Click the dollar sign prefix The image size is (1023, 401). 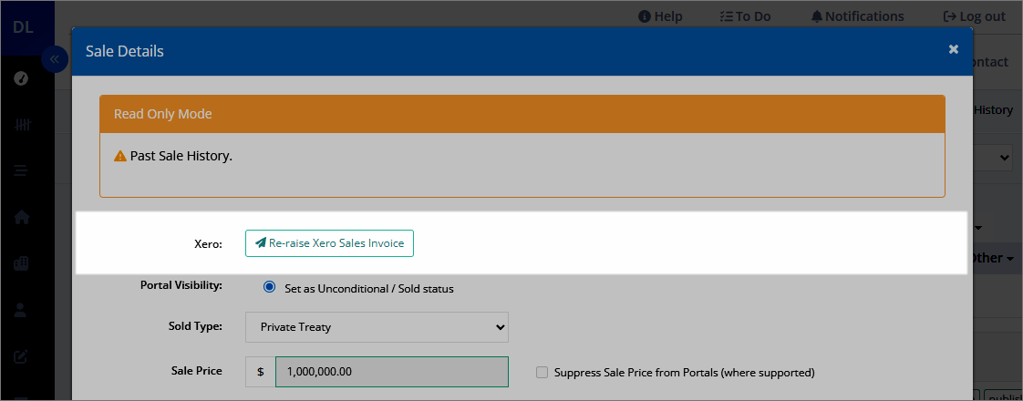pyautogui.click(x=261, y=372)
